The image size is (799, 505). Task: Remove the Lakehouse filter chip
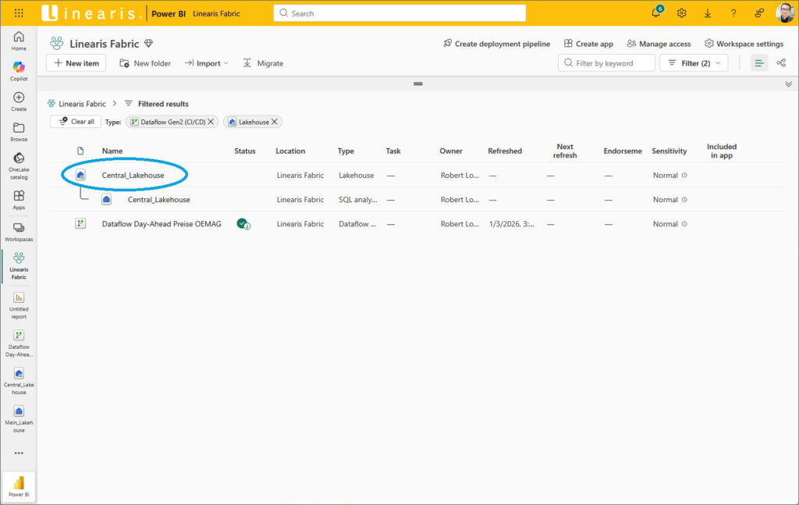pyautogui.click(x=275, y=122)
